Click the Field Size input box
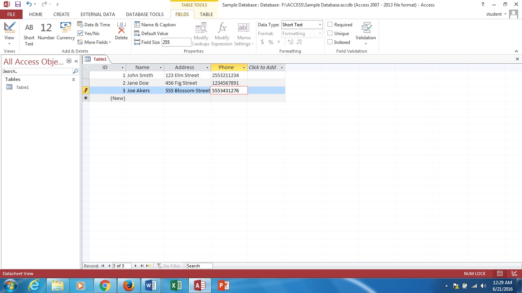The image size is (522, 293). click(x=176, y=42)
